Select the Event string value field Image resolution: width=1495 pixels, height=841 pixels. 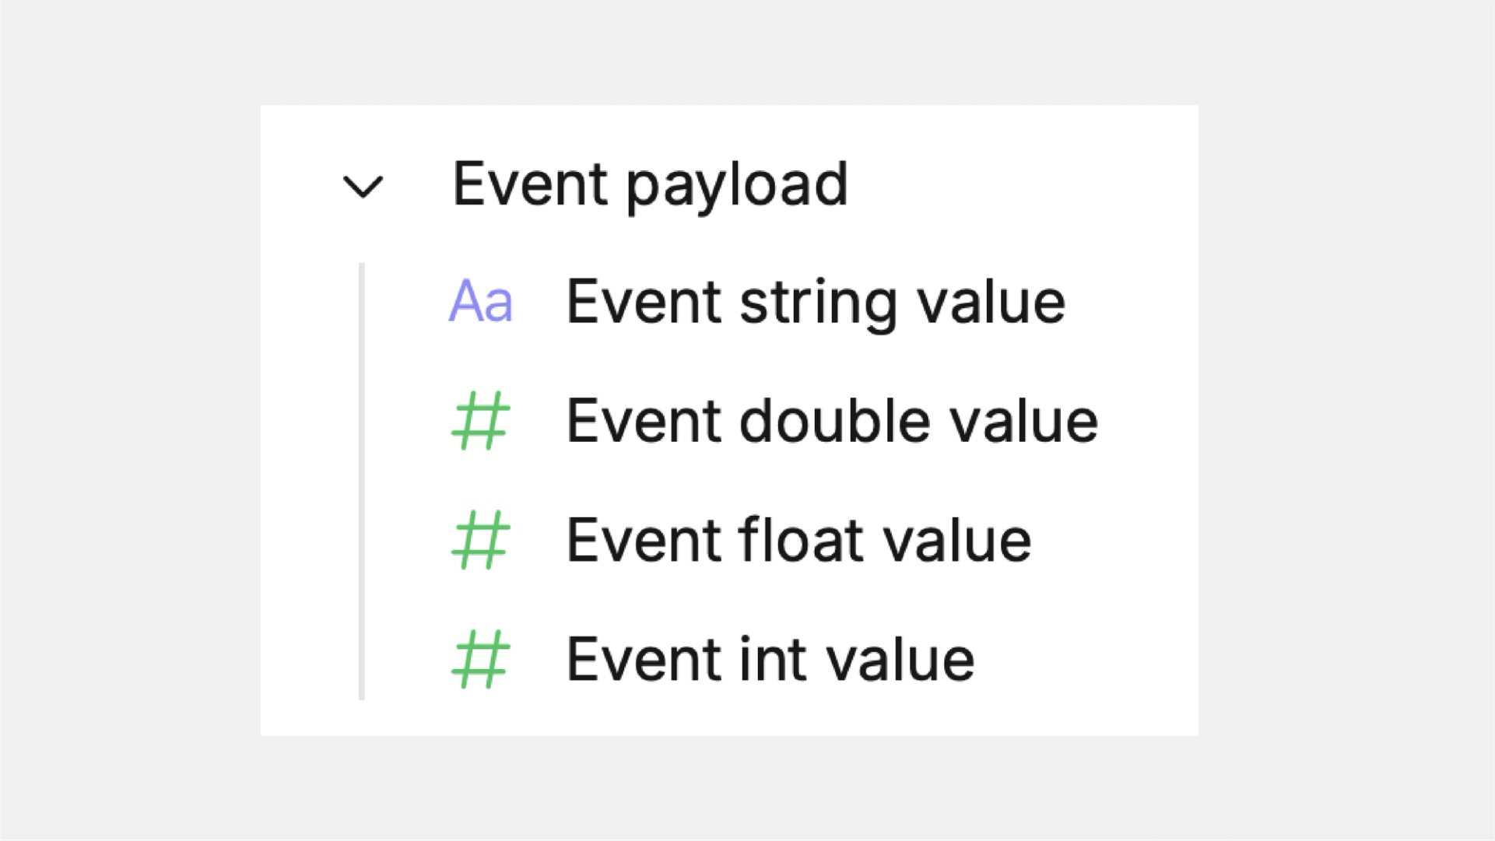(815, 302)
